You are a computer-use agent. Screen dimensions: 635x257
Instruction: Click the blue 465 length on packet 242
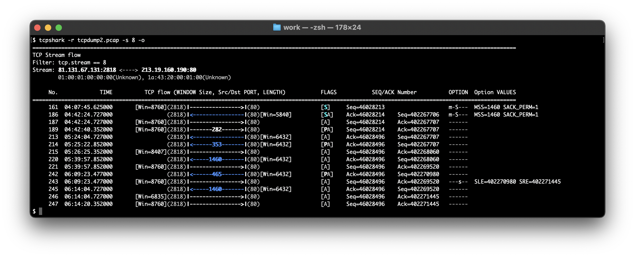pyautogui.click(x=217, y=174)
